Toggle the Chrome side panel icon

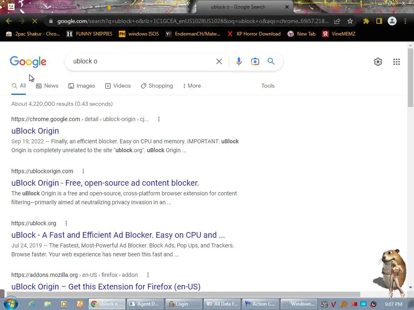pyautogui.click(x=379, y=21)
